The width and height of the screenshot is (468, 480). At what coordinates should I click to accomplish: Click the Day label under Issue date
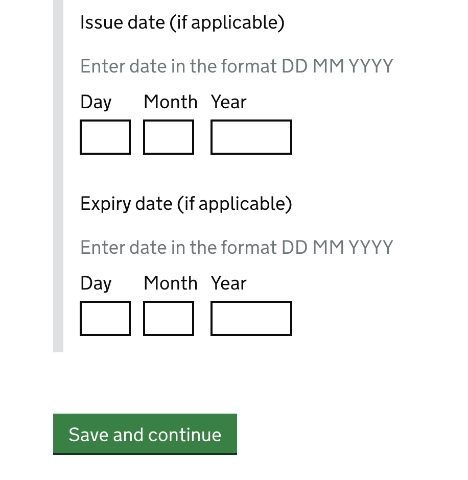pos(96,102)
